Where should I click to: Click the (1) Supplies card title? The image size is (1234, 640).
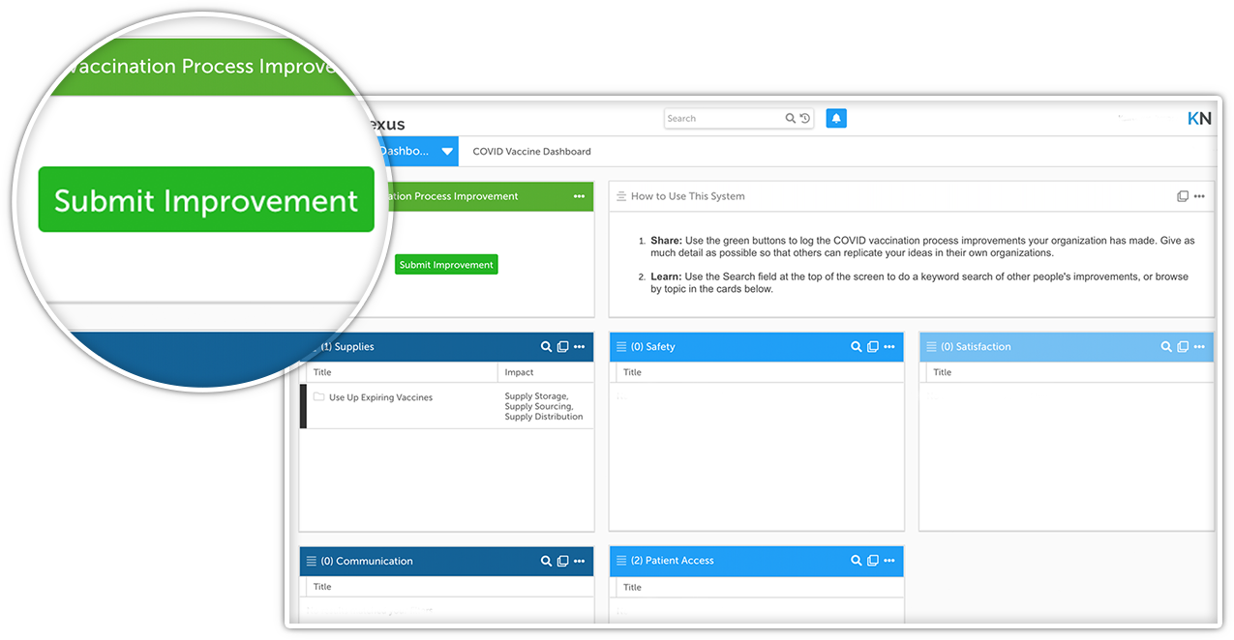pyautogui.click(x=347, y=347)
